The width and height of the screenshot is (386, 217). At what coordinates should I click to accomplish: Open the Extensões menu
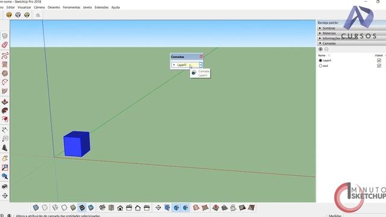pyautogui.click(x=101, y=7)
